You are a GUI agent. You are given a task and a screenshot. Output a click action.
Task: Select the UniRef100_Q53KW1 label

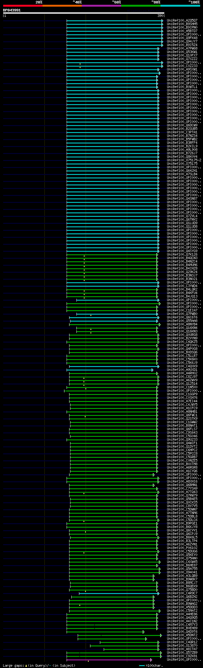182,52
